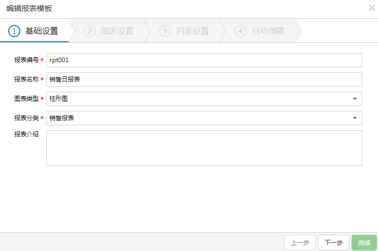Viewport: 378px width, 251px height.
Task: Click the 报表介绍 label
Action: [x=26, y=134]
